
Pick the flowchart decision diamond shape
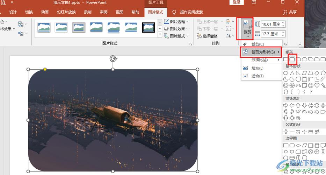[x=298, y=145]
